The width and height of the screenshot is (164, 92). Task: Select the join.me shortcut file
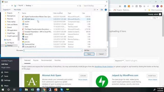coord(27,42)
